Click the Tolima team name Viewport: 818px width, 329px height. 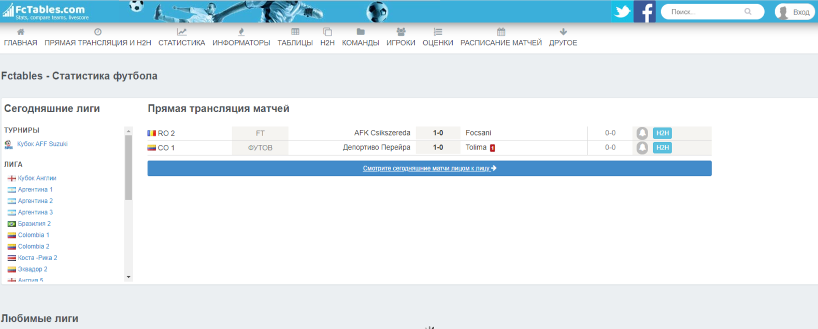[x=476, y=147]
